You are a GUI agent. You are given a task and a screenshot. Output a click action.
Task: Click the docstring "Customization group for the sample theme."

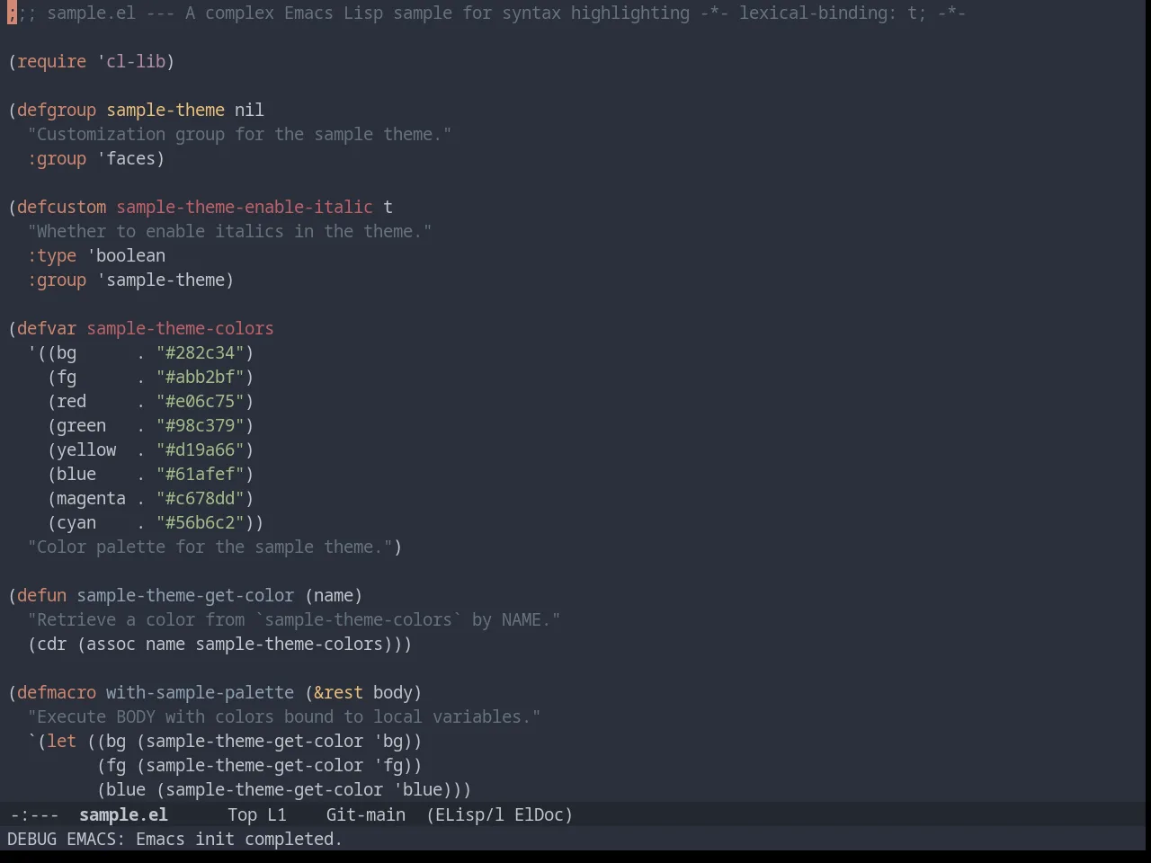point(239,134)
